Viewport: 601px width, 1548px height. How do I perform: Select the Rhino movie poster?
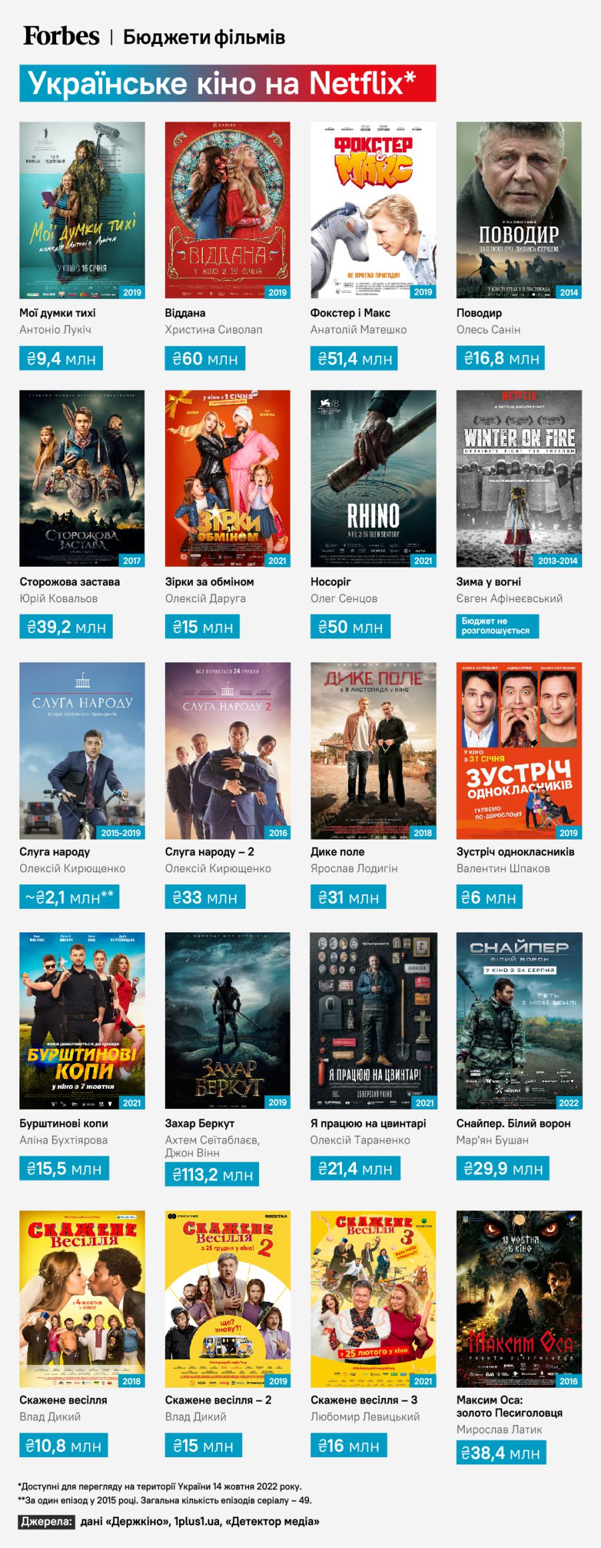click(373, 479)
